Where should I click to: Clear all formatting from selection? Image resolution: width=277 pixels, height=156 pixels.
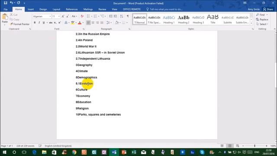point(82,16)
